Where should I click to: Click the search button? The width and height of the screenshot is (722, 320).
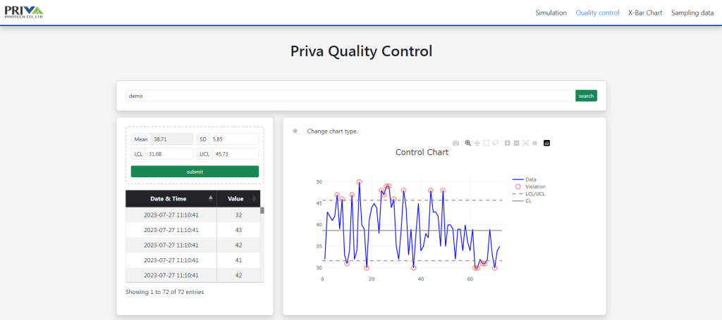[586, 96]
